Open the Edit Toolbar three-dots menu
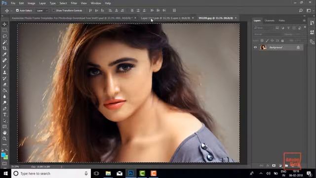316x178 pixels. [x=4, y=144]
